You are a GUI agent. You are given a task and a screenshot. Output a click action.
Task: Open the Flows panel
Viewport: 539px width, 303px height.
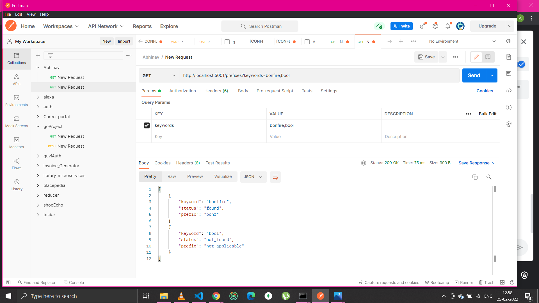click(16, 164)
